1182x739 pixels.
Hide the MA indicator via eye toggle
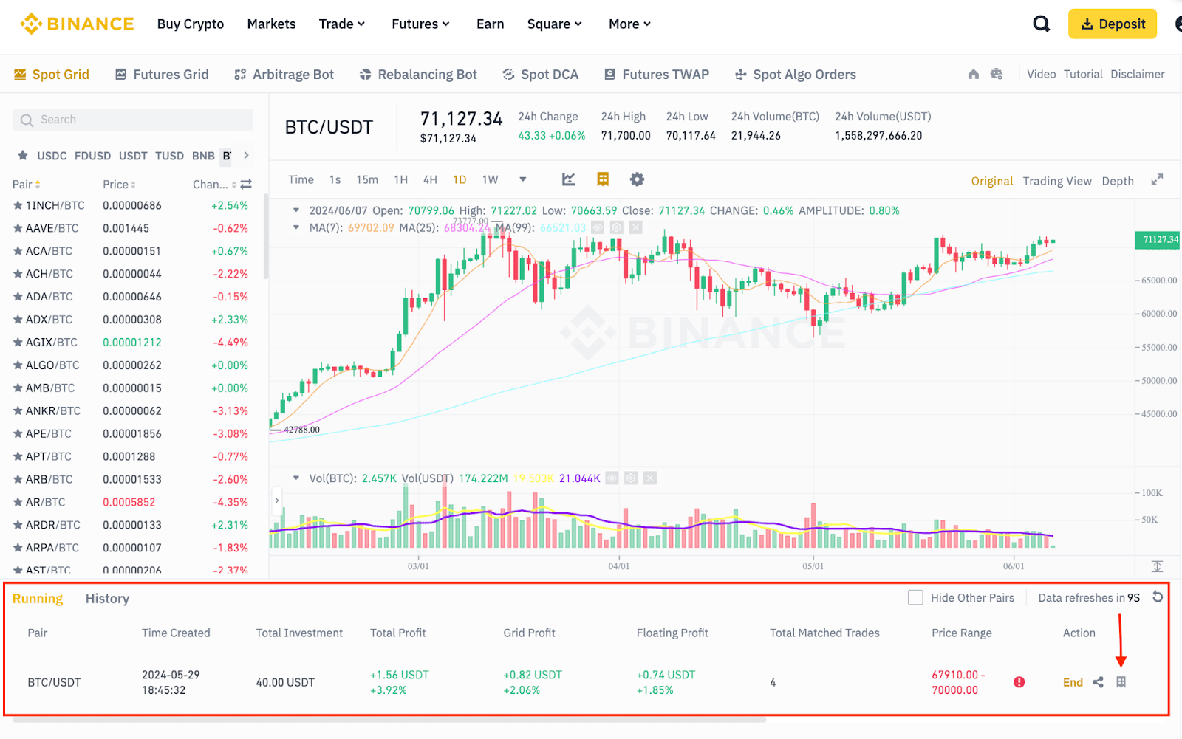pyautogui.click(x=597, y=227)
